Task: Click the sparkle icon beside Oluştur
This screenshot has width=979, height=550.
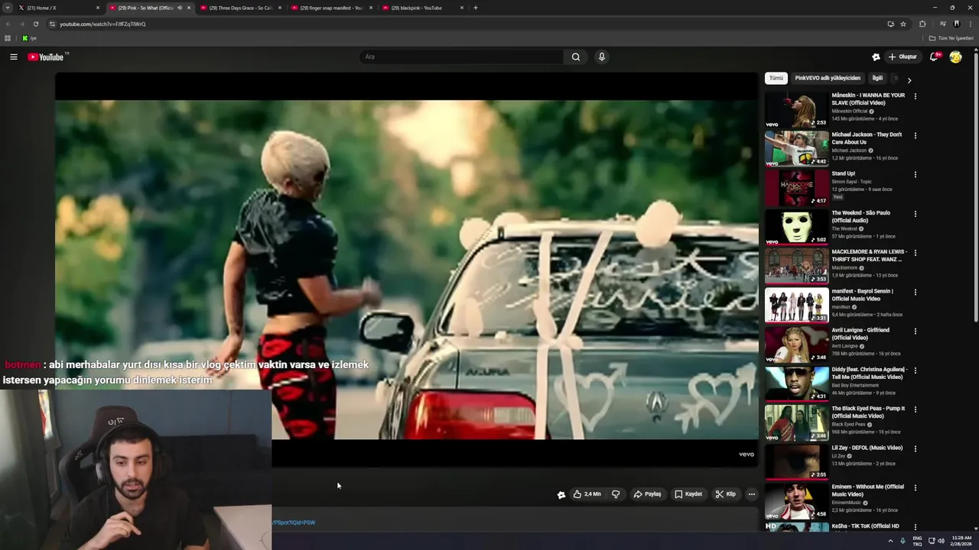Action: 876,57
